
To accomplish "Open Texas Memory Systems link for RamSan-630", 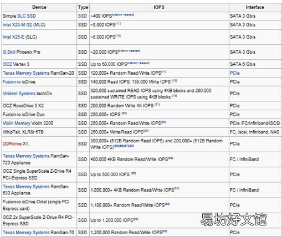I will [26, 187].
